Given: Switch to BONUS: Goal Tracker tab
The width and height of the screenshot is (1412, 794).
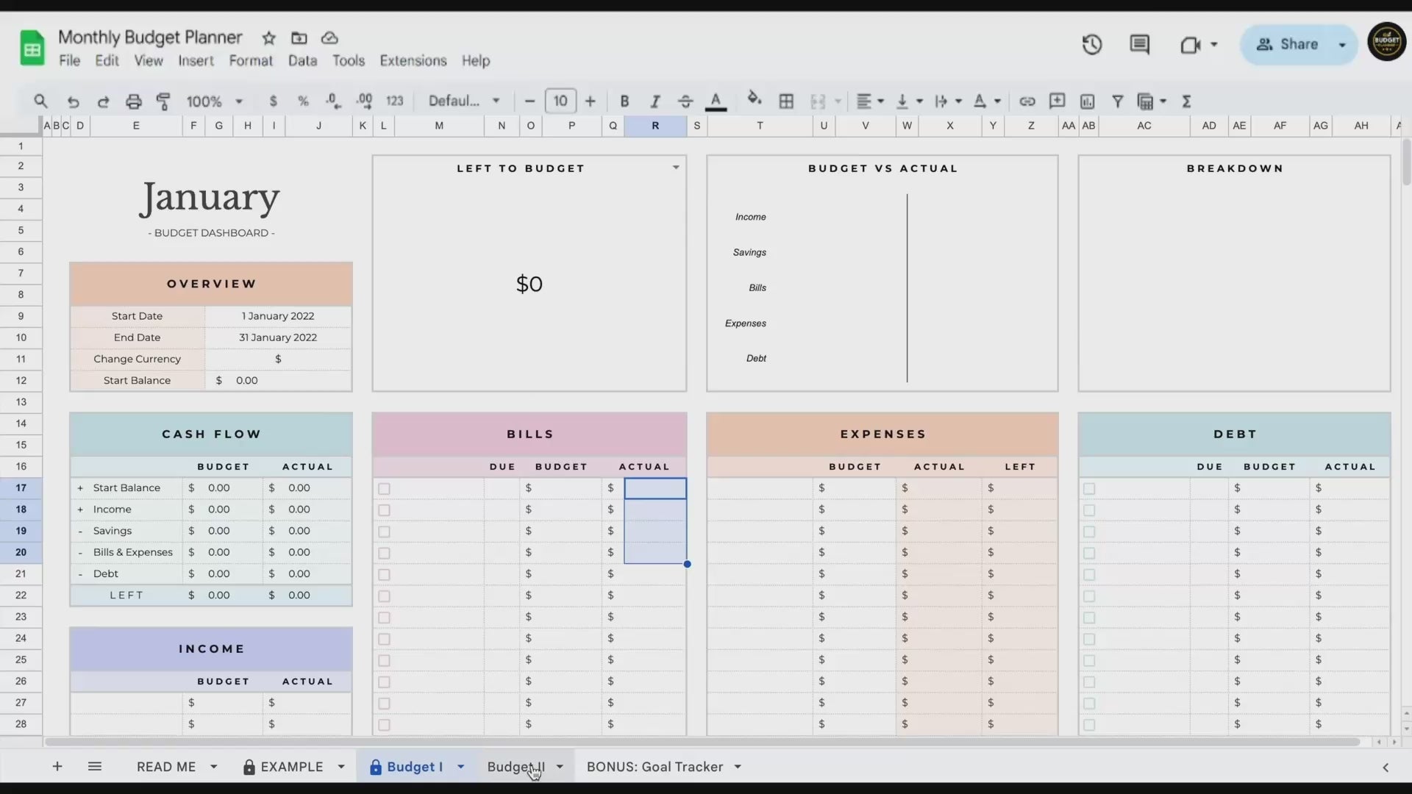Looking at the screenshot, I should coord(655,767).
